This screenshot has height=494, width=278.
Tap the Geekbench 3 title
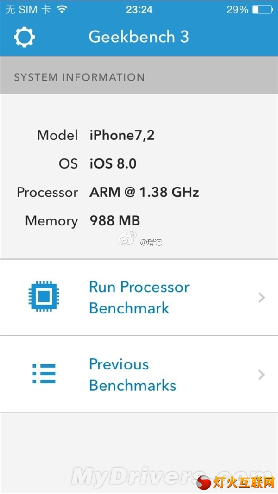(x=139, y=37)
